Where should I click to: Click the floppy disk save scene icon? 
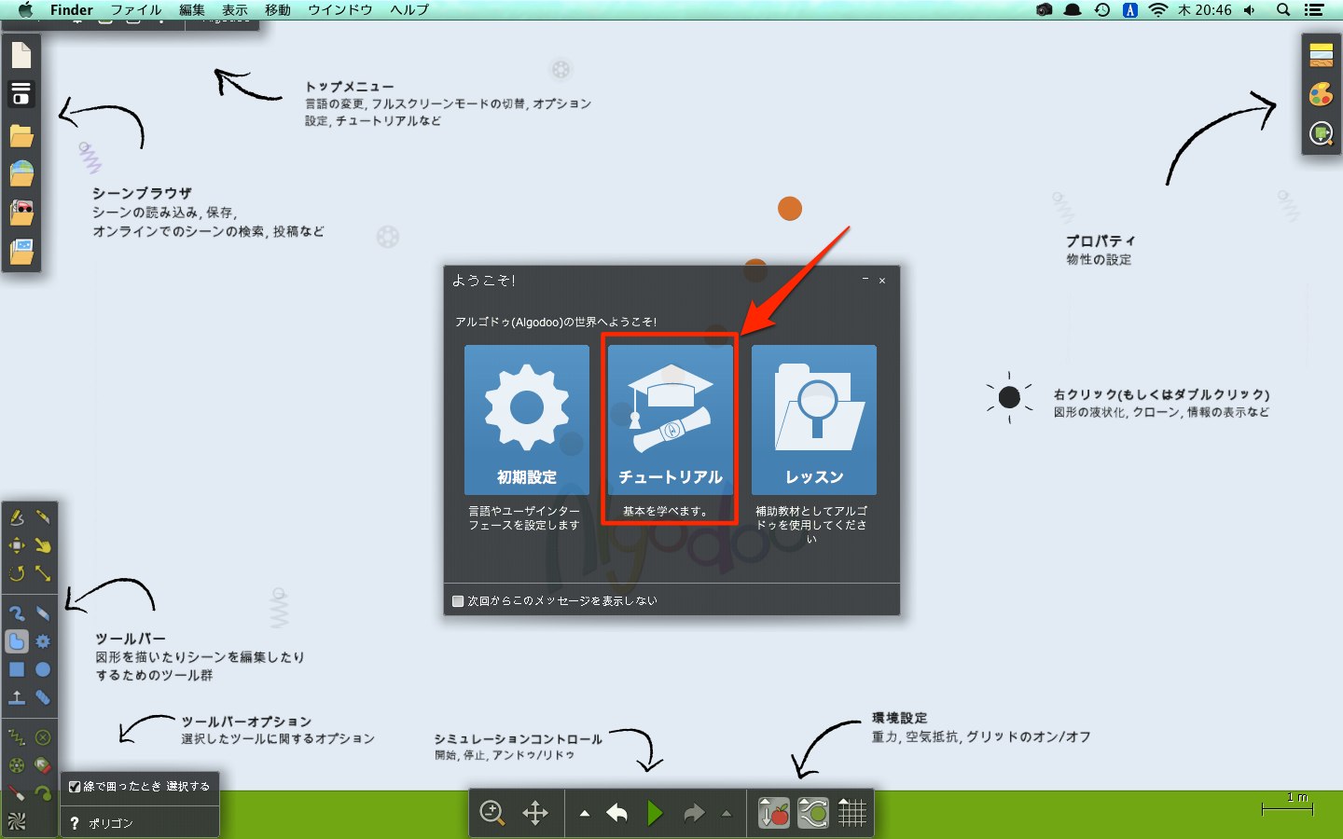21,94
